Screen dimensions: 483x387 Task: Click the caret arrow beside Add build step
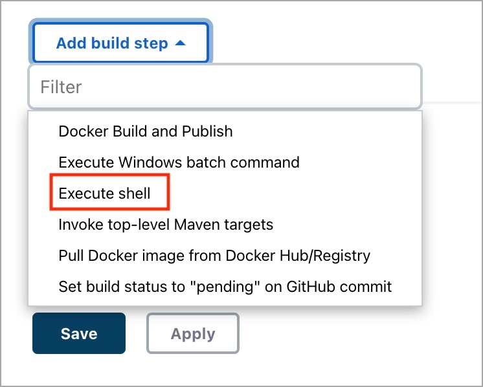click(x=180, y=43)
